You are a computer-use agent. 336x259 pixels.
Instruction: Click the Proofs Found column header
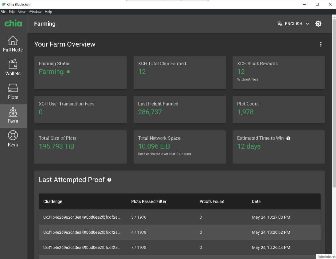(212, 201)
